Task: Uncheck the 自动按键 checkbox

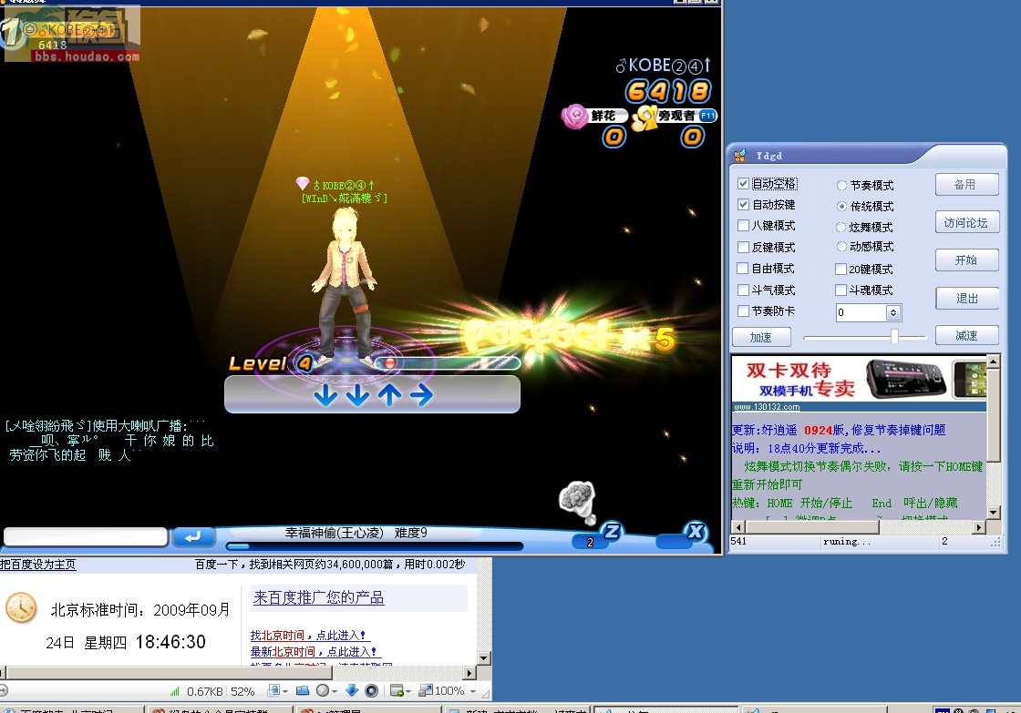Action: pos(743,204)
